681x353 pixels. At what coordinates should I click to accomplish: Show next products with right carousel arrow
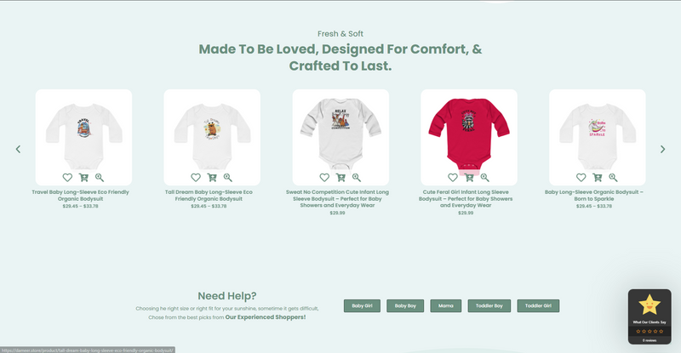click(663, 149)
